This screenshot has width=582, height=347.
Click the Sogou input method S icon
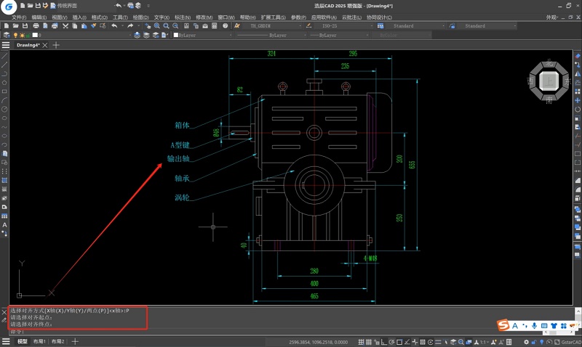503,325
